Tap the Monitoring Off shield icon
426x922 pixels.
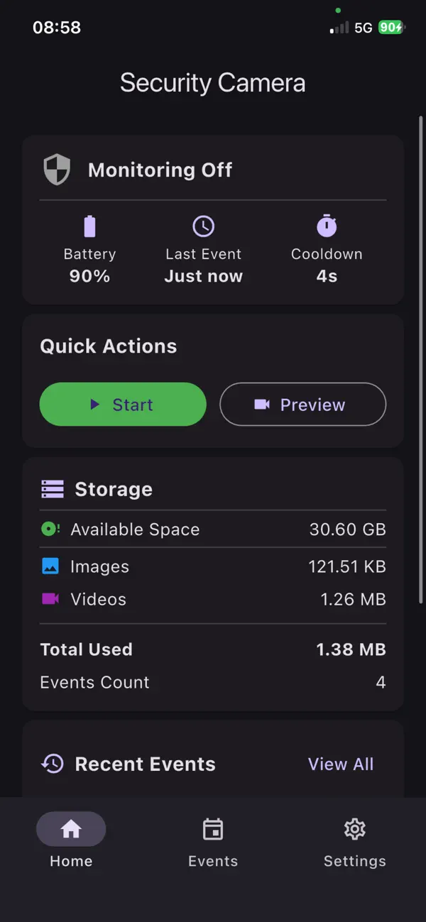(57, 170)
